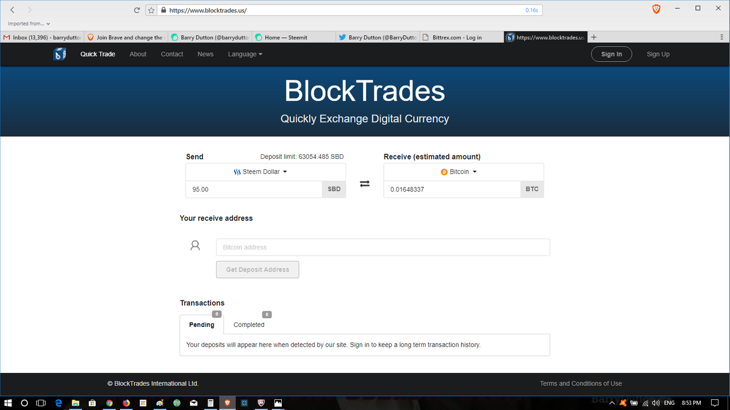Open the Contact page in navbar
This screenshot has height=410, width=730.
(x=172, y=54)
